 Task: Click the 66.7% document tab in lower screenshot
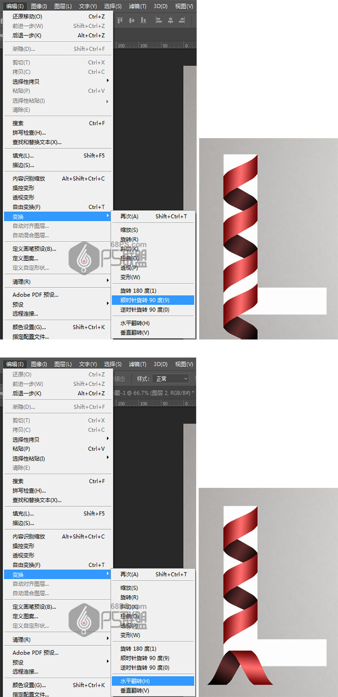click(154, 393)
